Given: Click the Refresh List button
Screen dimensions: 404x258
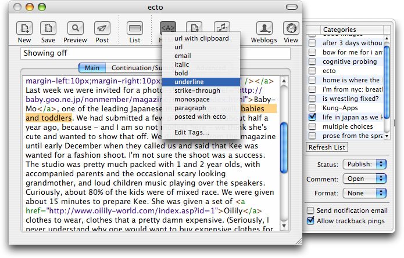Looking at the screenshot, I should tap(327, 147).
